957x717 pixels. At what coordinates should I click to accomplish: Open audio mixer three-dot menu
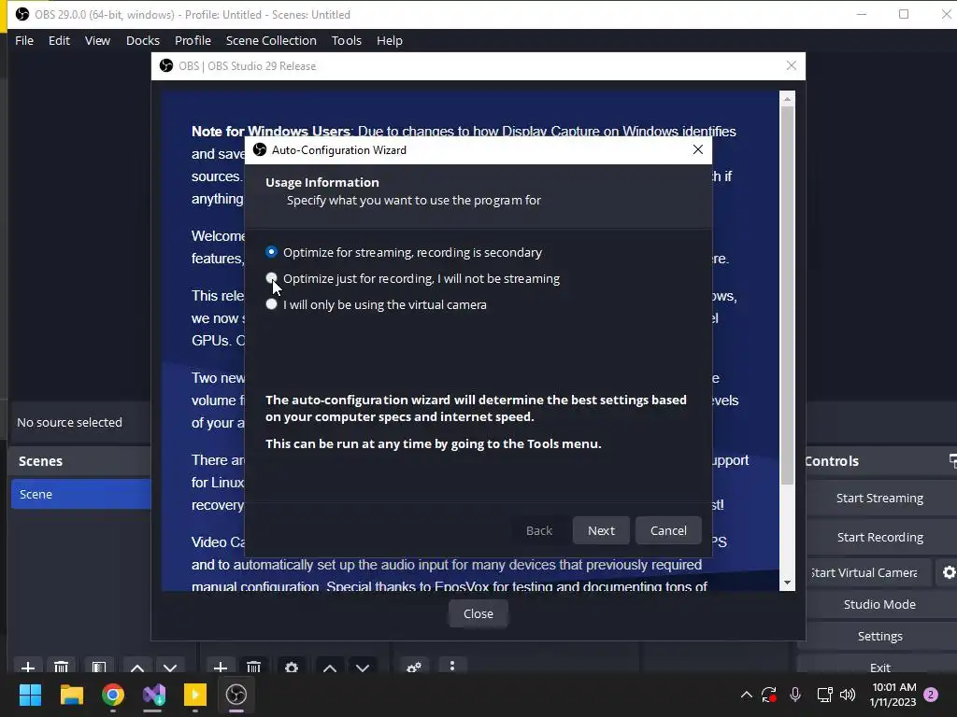pos(451,666)
